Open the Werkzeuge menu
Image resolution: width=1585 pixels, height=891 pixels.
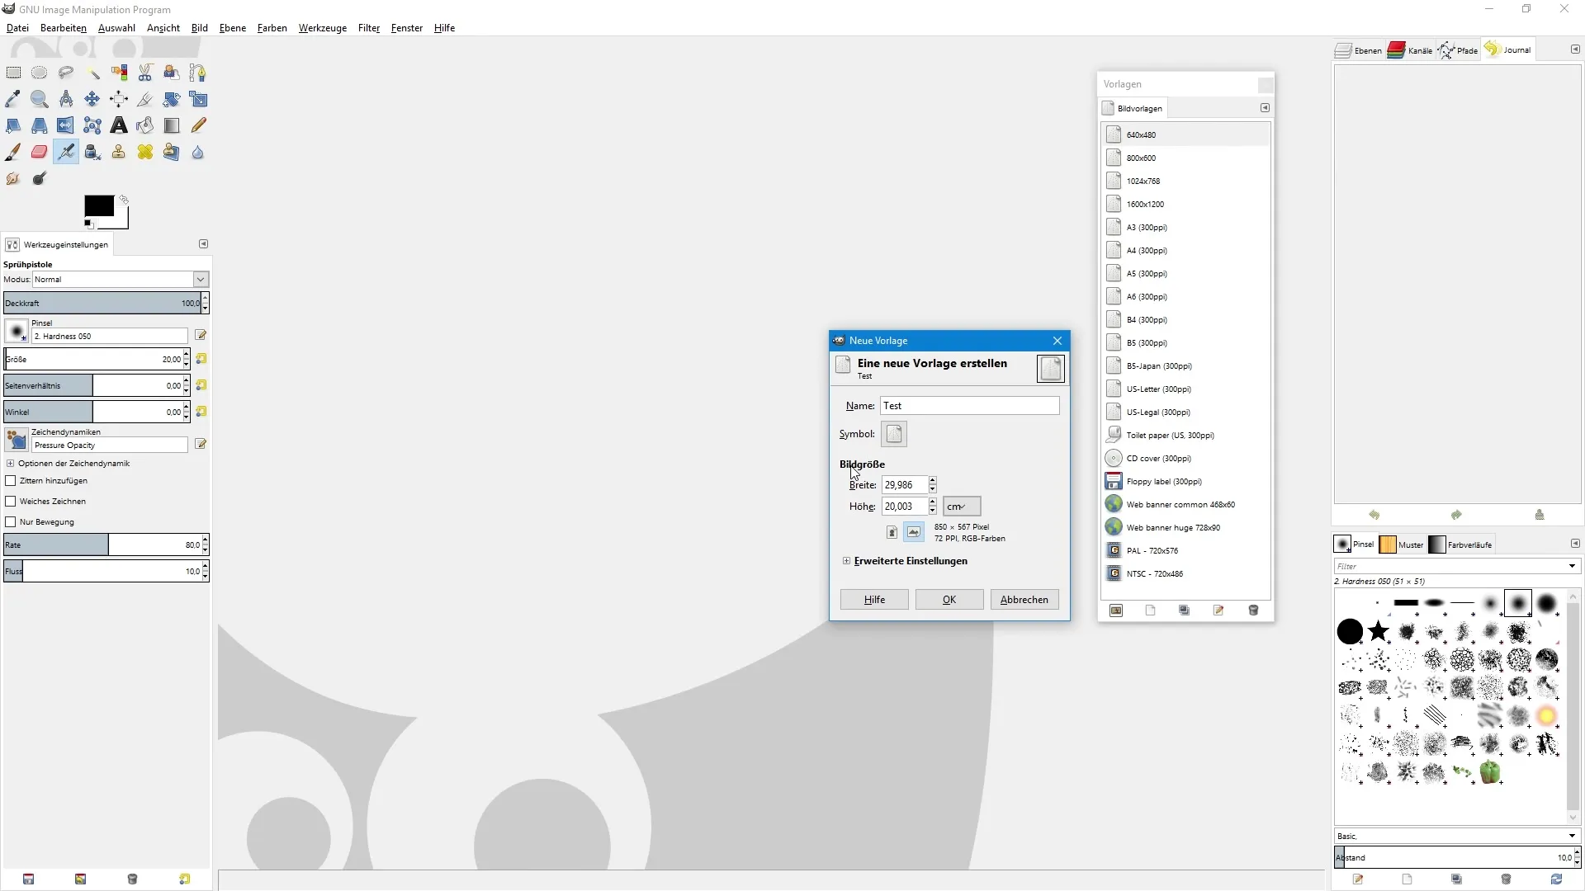click(x=322, y=27)
